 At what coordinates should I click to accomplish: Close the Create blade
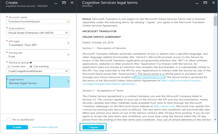(x=72, y=3)
